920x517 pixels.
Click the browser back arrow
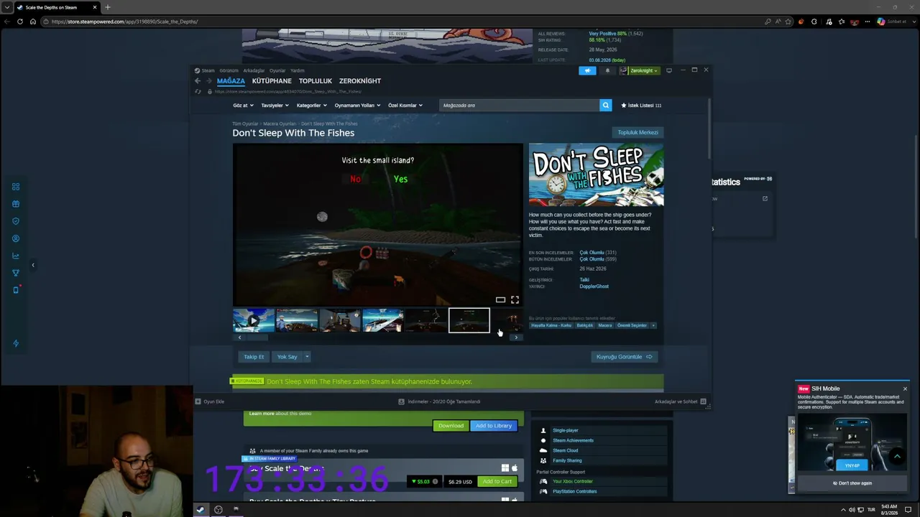(7, 22)
